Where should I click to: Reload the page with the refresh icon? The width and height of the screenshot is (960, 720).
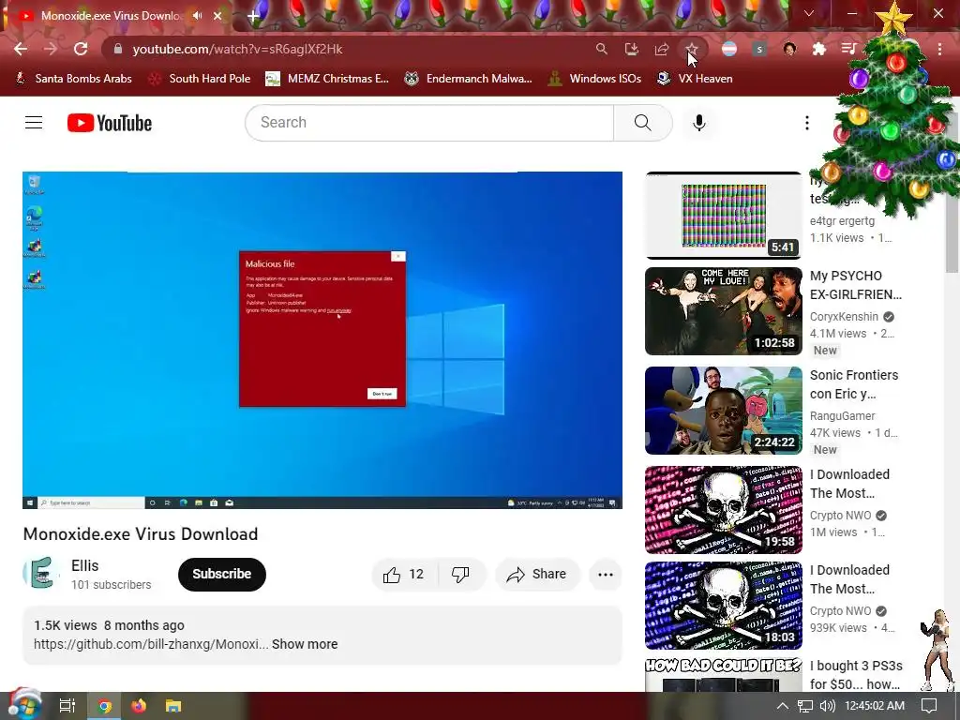point(81,49)
